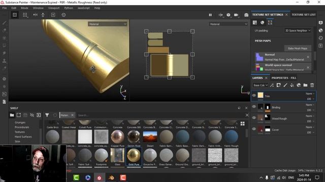The image size is (325, 182).
Task: Click the vertical alignment toolbar icon
Action: click(x=43, y=15)
